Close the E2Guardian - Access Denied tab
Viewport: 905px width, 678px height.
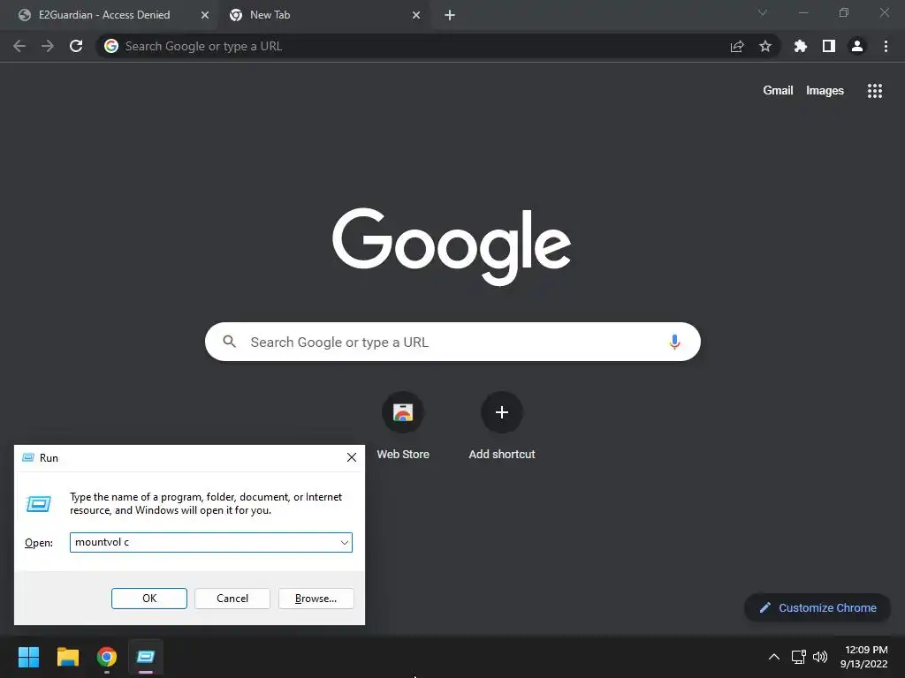(205, 15)
